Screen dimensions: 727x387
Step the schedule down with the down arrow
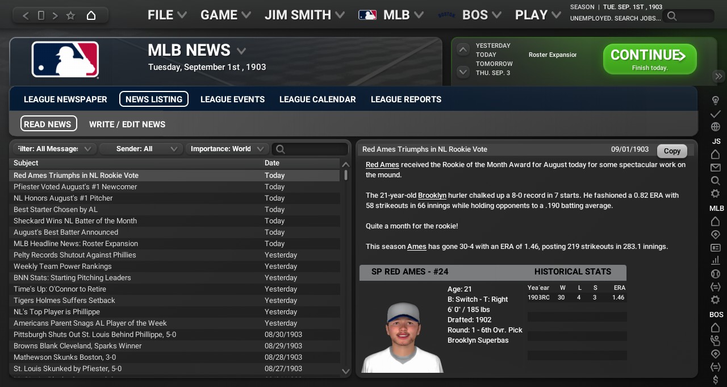point(463,72)
